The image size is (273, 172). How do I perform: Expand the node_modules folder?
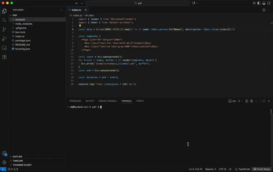click(x=24, y=24)
